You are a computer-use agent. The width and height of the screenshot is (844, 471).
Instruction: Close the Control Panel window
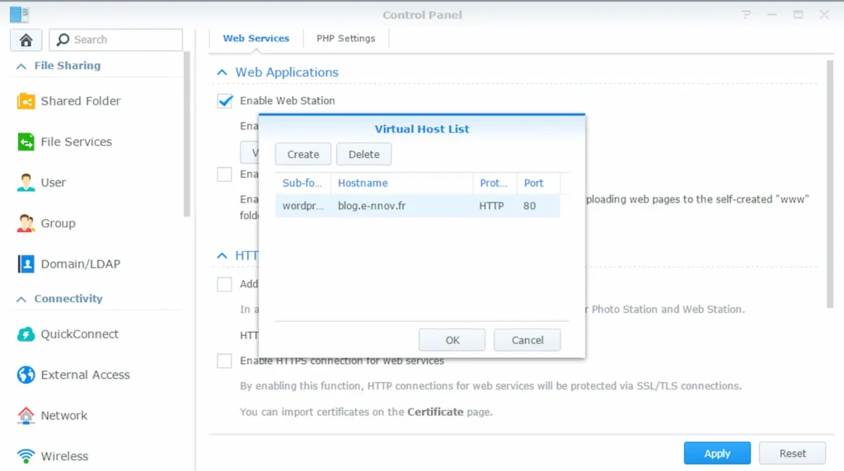click(824, 15)
